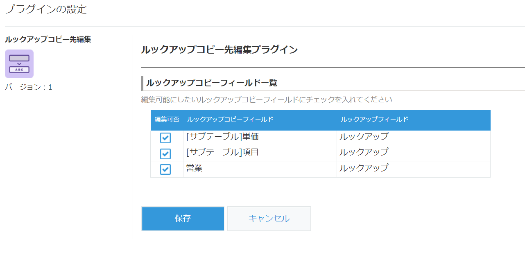The height and width of the screenshot is (255, 525).
Task: Click the ルックアップコピー先編集 plugin name in sidebar
Action: tap(48, 39)
